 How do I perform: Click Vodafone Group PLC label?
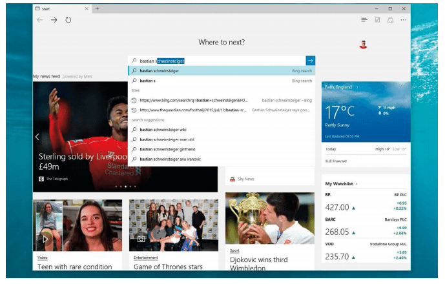[x=388, y=244]
